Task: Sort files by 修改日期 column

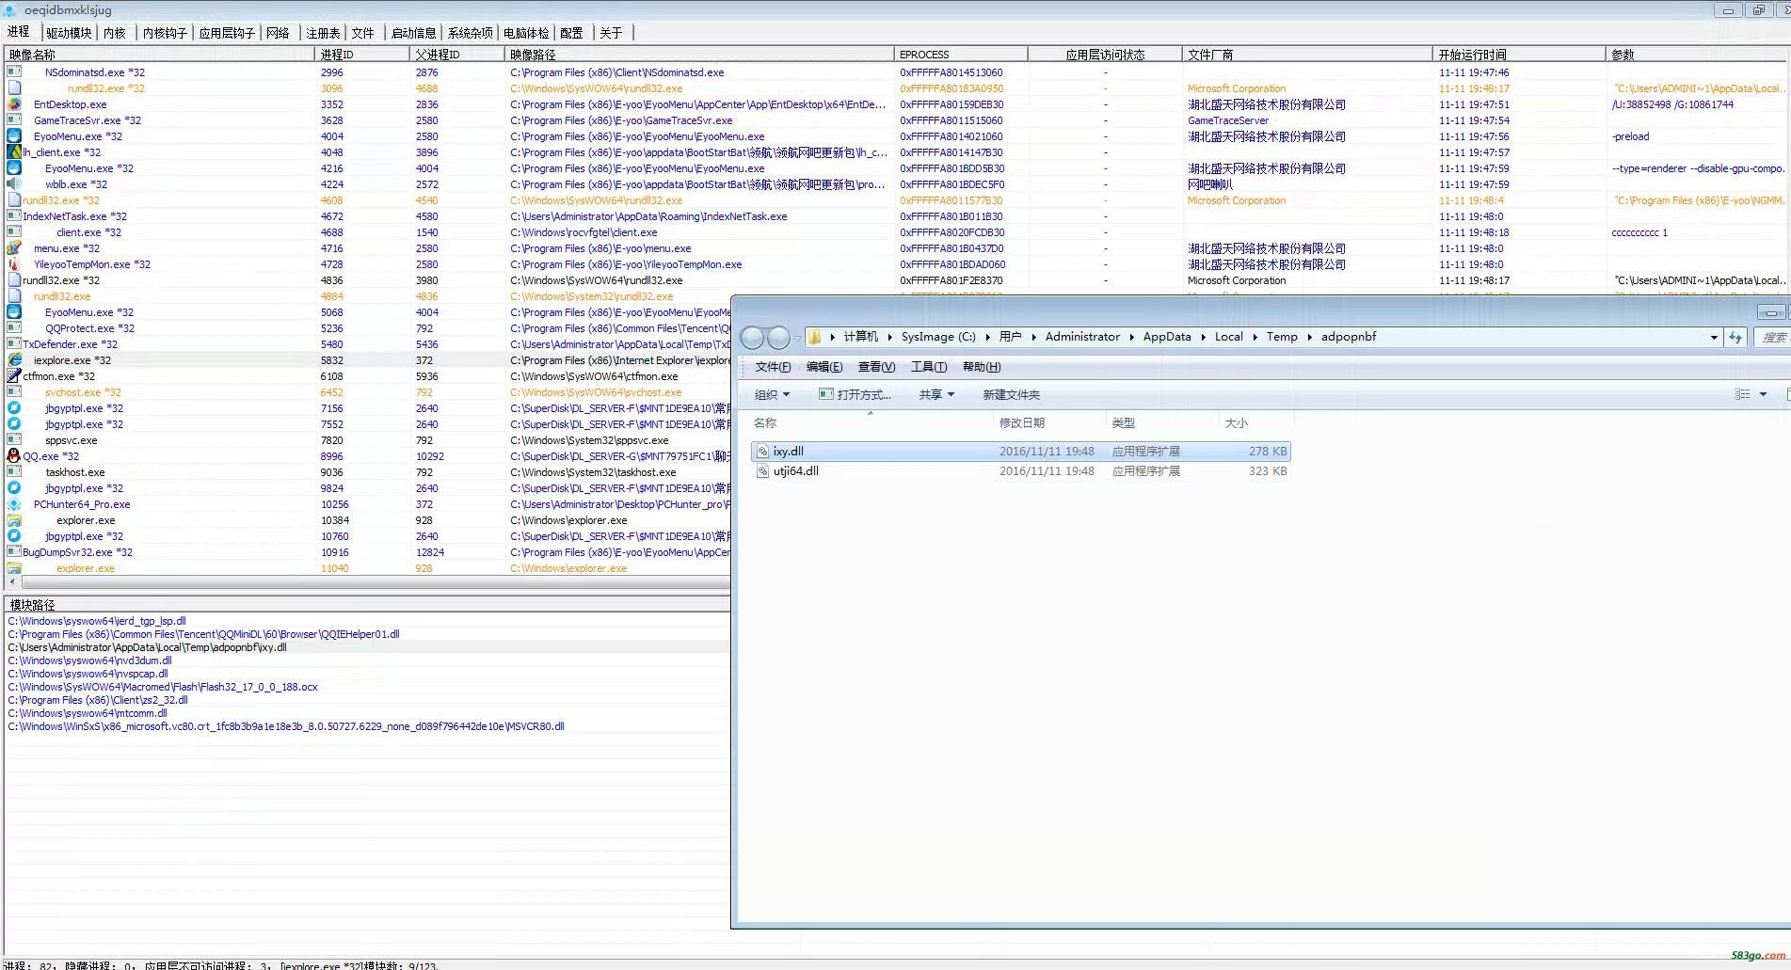Action: click(x=1049, y=423)
